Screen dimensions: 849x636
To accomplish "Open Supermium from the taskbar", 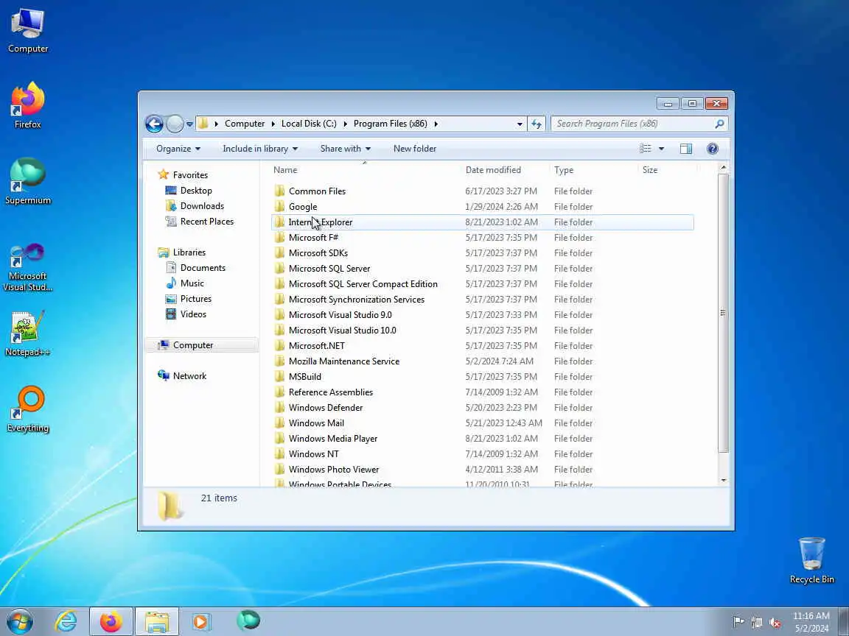I will click(x=248, y=621).
